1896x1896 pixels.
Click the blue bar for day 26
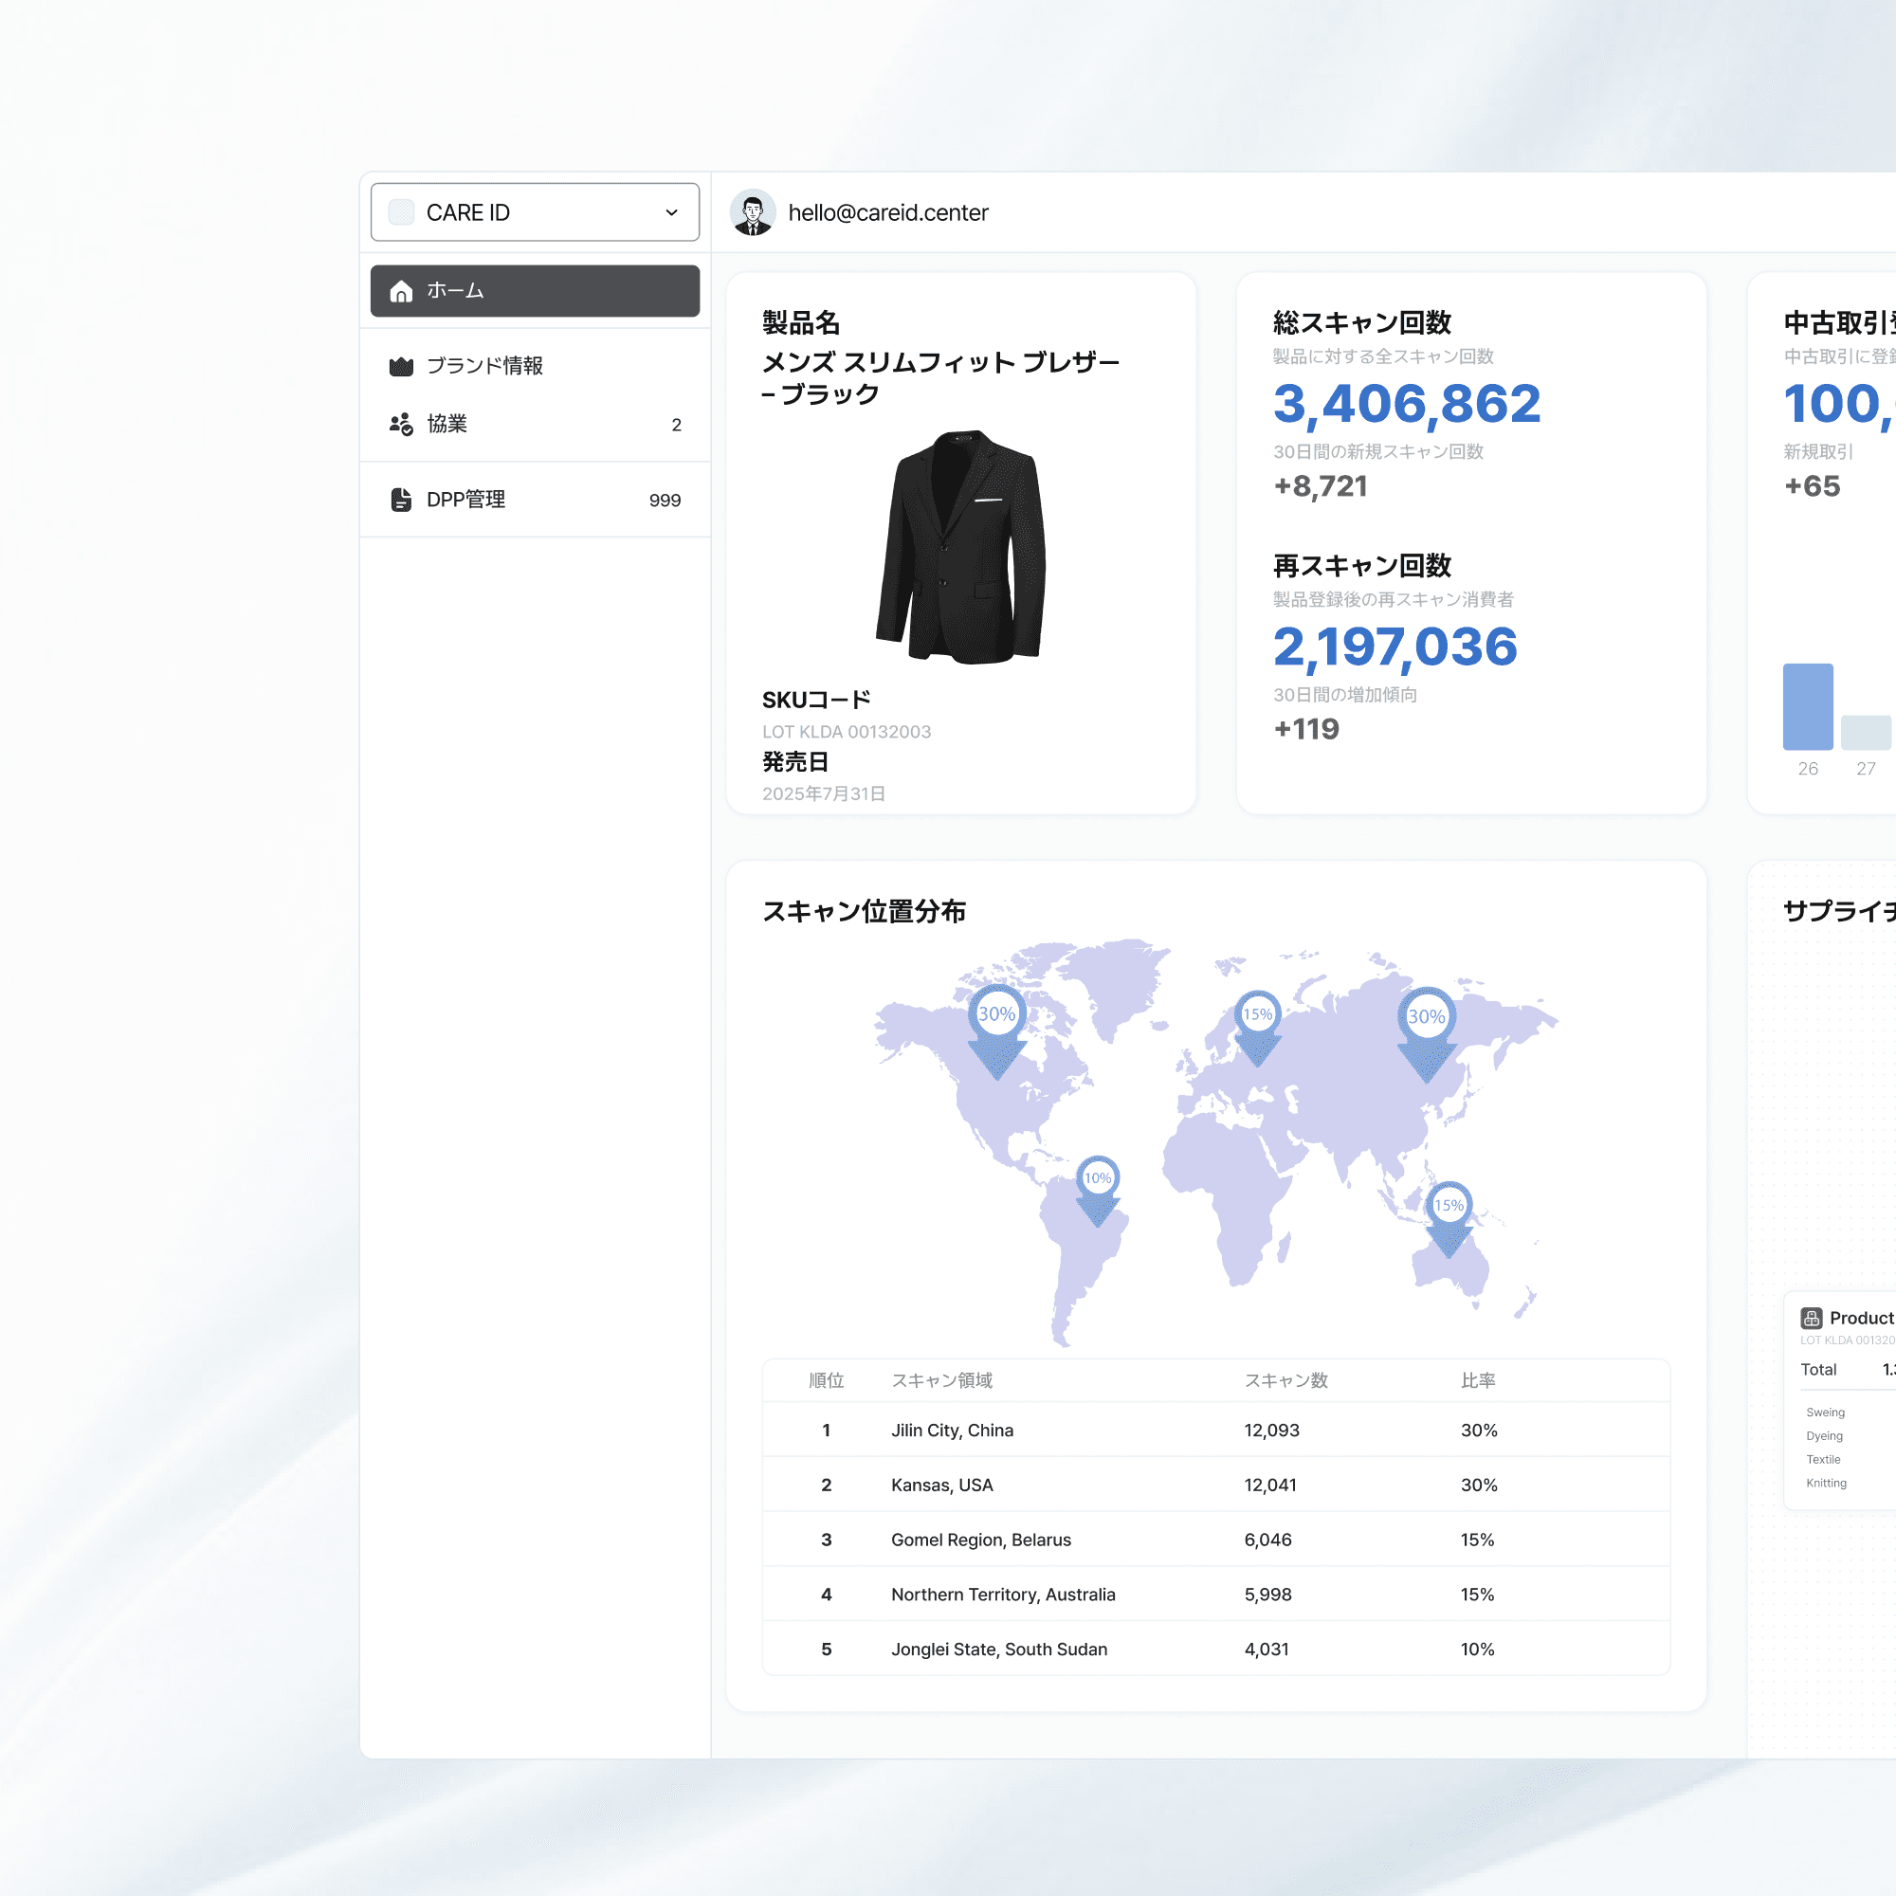1808,706
